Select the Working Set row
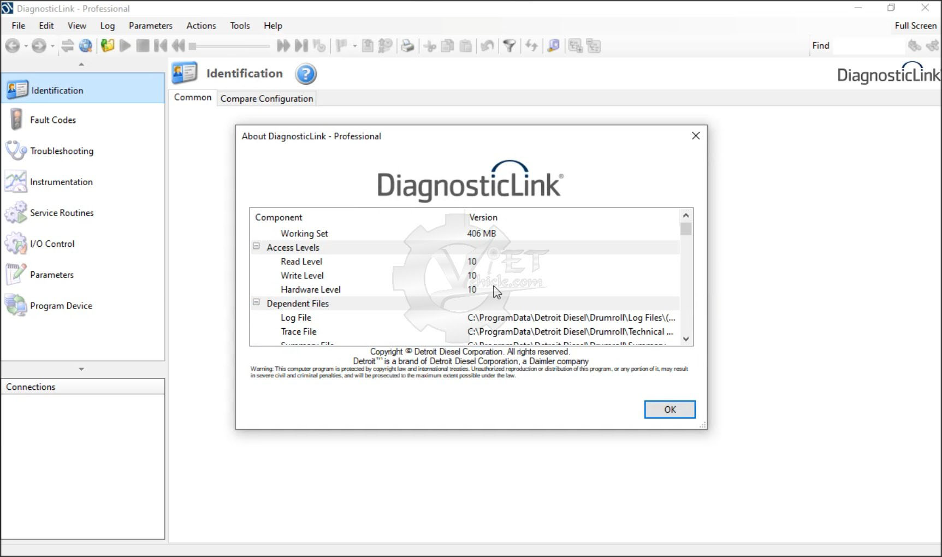Screen dimensions: 942x557 pos(465,234)
